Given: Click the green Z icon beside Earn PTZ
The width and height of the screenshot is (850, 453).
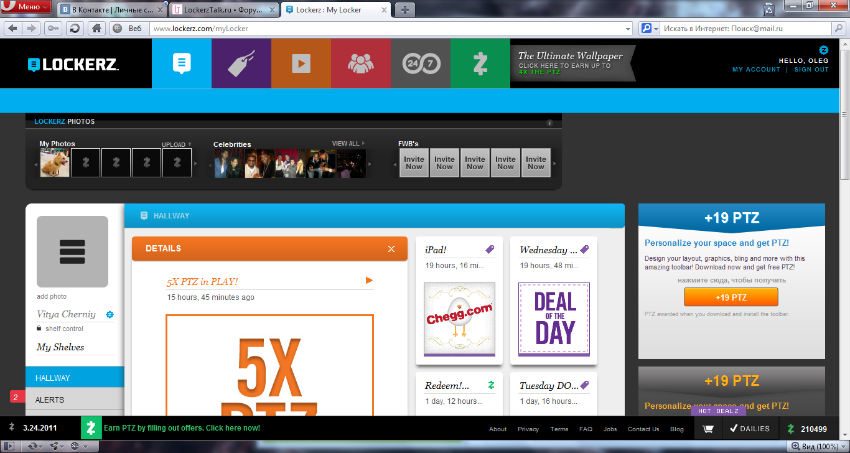Looking at the screenshot, I should pyautogui.click(x=91, y=428).
